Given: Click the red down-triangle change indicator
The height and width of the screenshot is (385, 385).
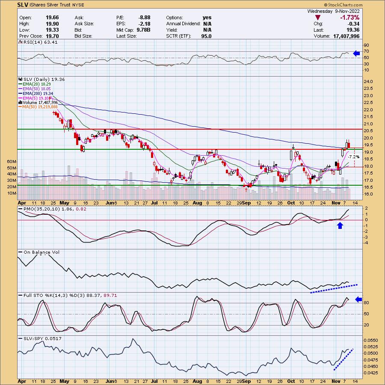Looking at the screenshot, I should pyautogui.click(x=317, y=18).
